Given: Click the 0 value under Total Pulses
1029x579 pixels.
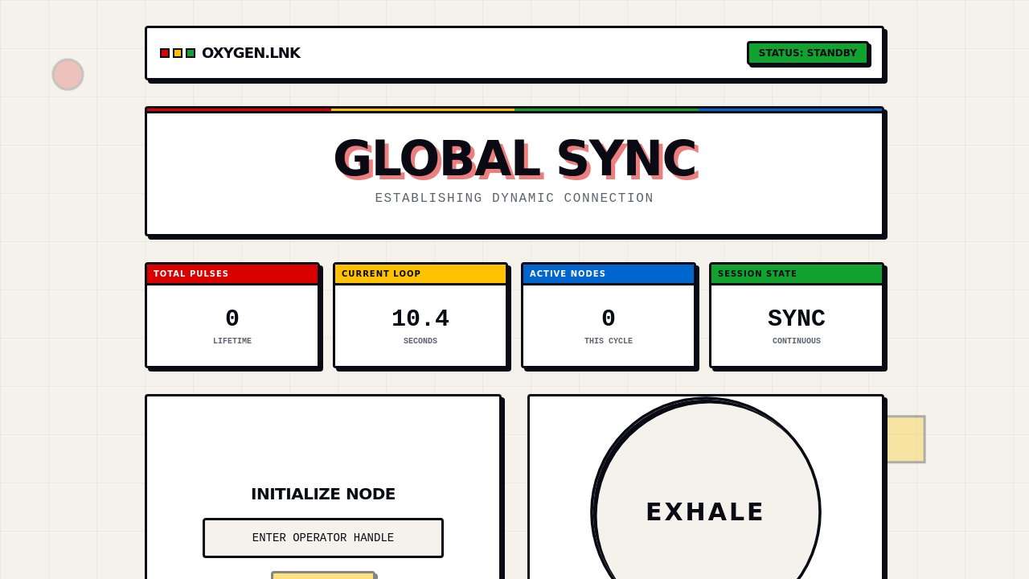Looking at the screenshot, I should tap(232, 318).
